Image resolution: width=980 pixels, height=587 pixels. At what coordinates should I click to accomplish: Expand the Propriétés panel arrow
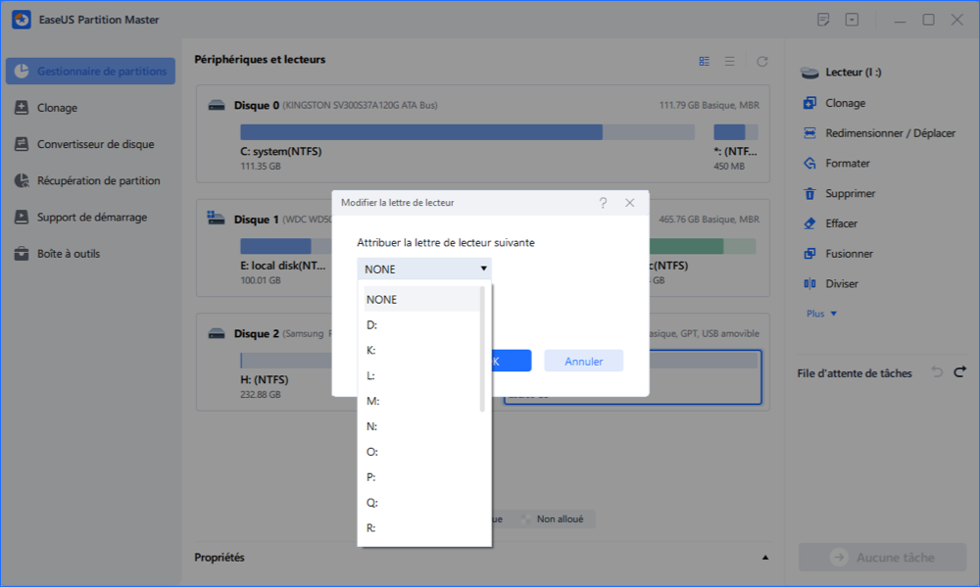(x=764, y=558)
